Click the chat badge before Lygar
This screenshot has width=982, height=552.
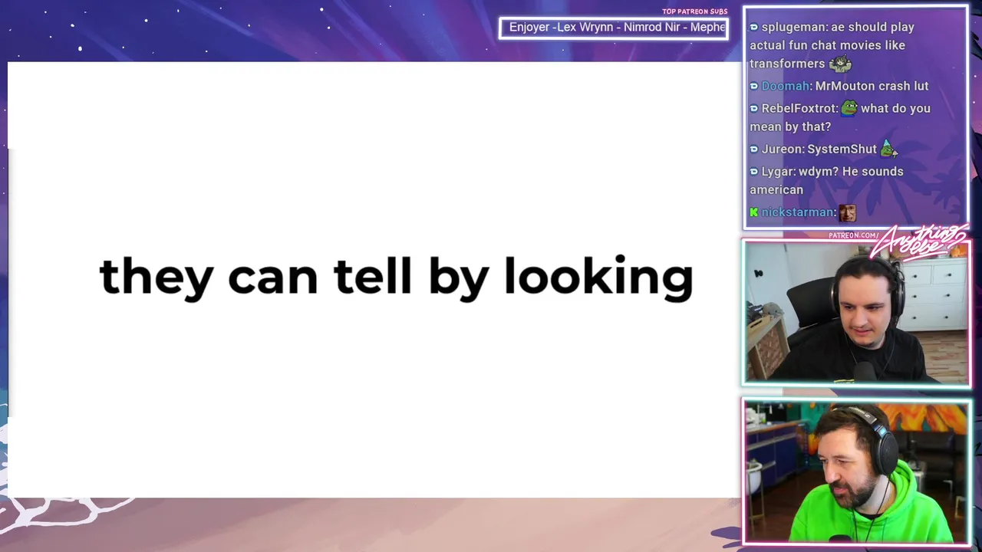(x=753, y=171)
